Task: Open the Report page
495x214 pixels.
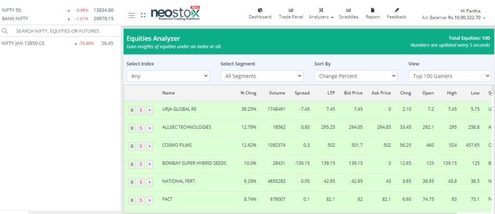Action: pos(373,14)
